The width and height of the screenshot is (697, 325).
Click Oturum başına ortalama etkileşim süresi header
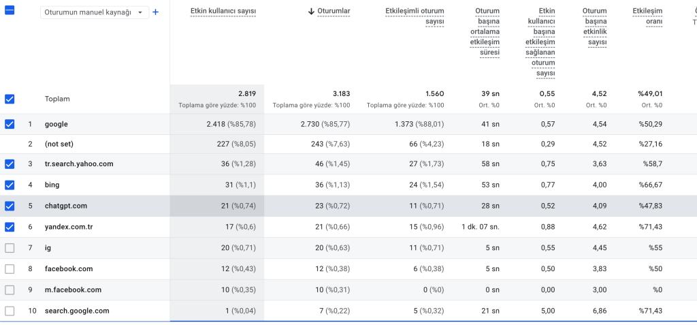[x=485, y=31]
